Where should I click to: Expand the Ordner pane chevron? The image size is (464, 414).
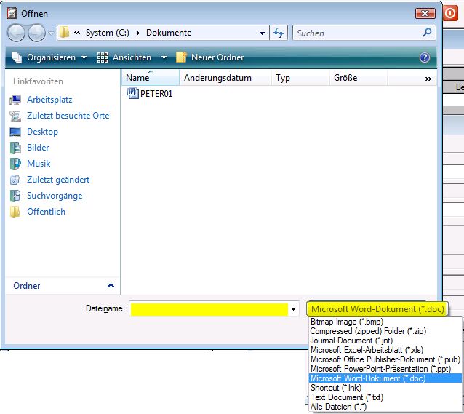coord(111,286)
